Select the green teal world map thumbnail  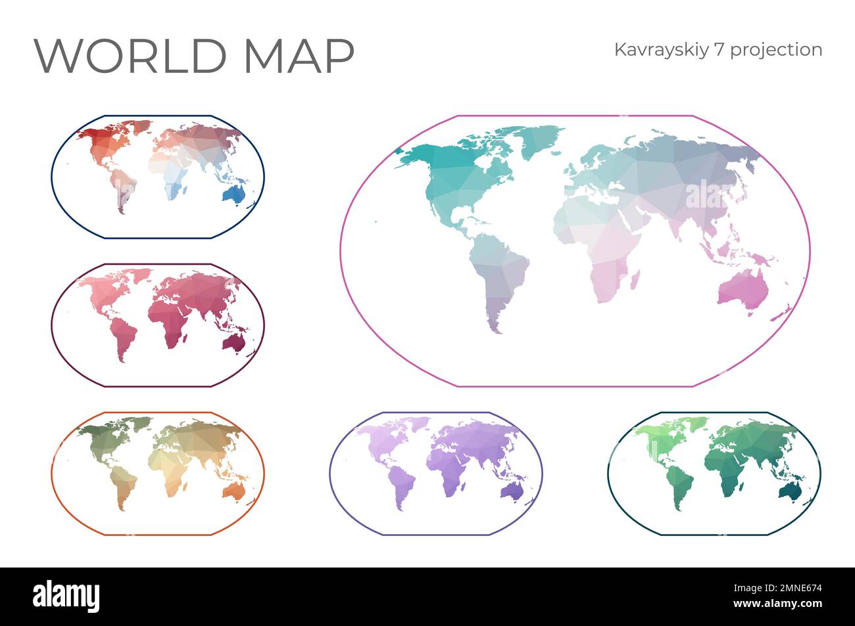coord(714,474)
